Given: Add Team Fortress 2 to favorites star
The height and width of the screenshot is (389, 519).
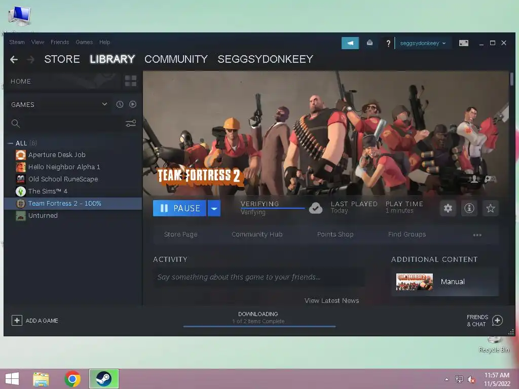Looking at the screenshot, I should (490, 208).
